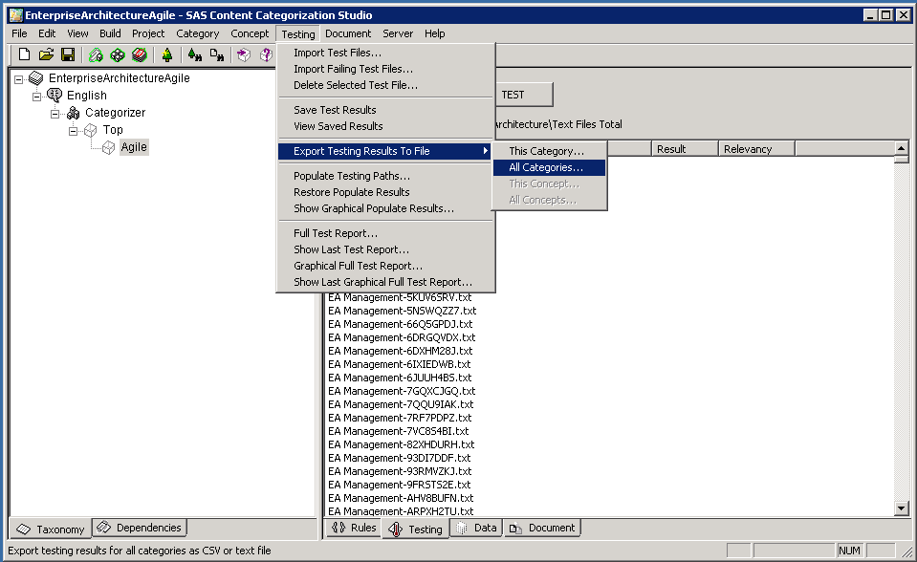Open the File menu

[x=19, y=33]
